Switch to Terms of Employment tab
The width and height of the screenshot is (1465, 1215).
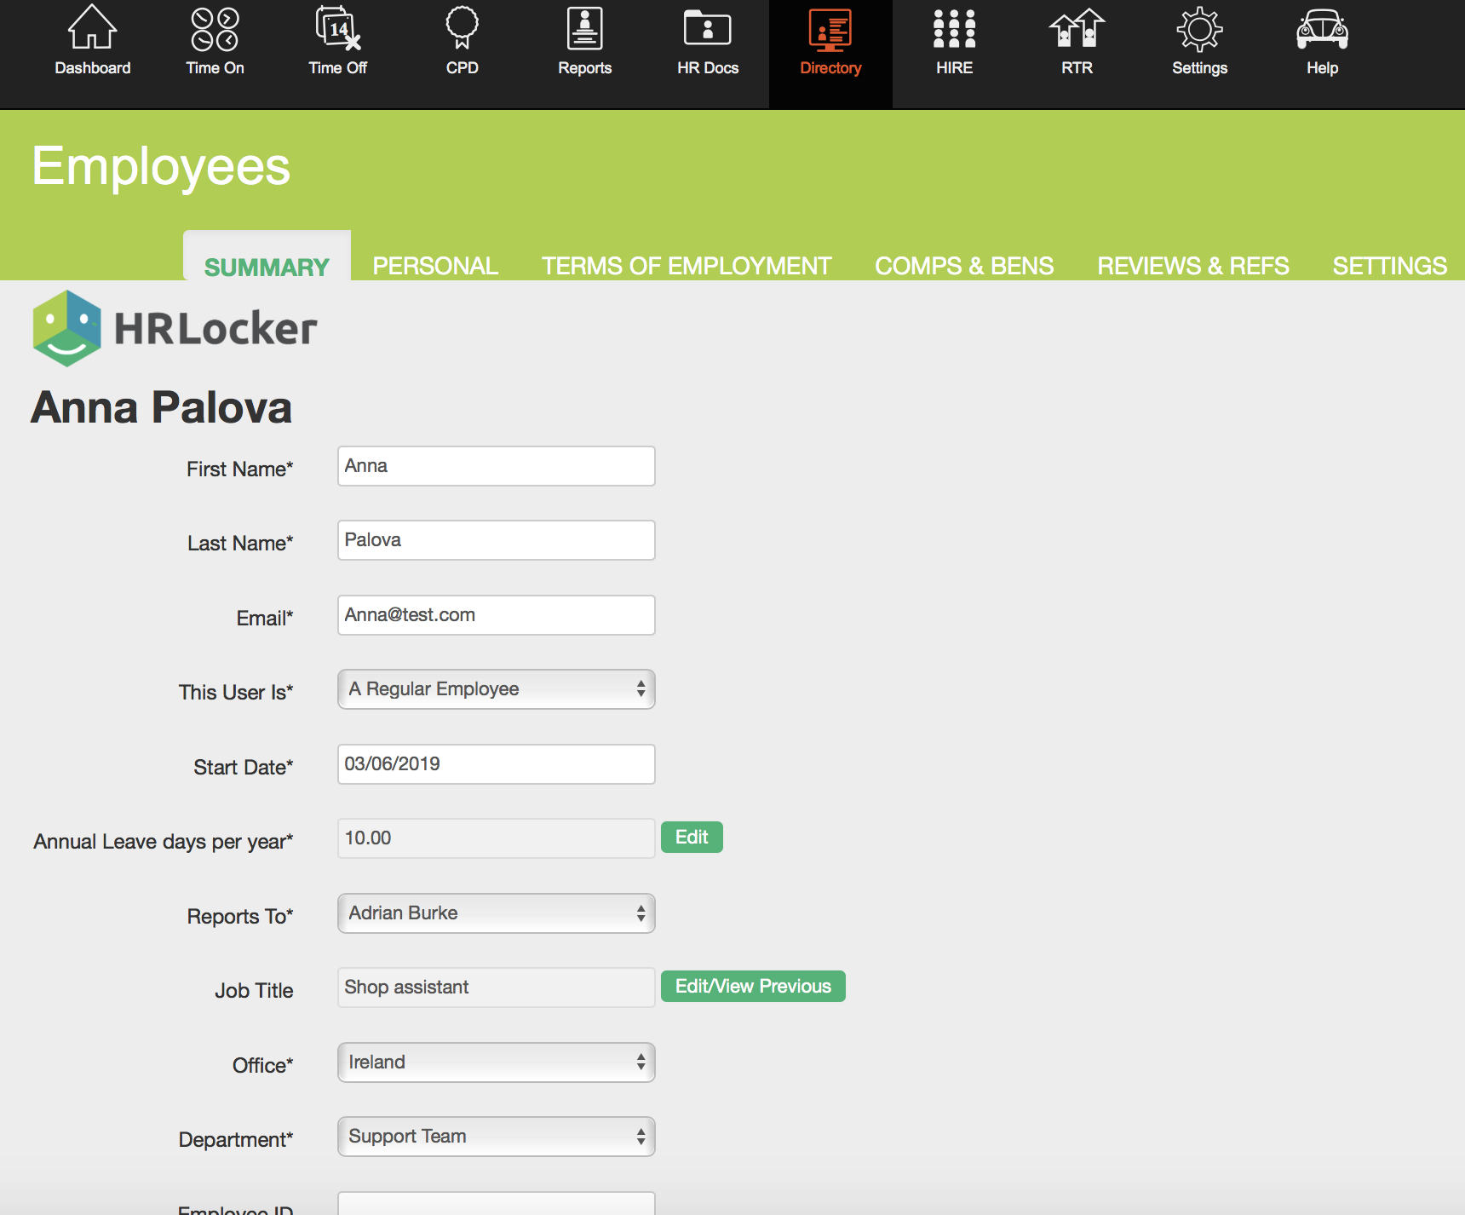coord(686,266)
